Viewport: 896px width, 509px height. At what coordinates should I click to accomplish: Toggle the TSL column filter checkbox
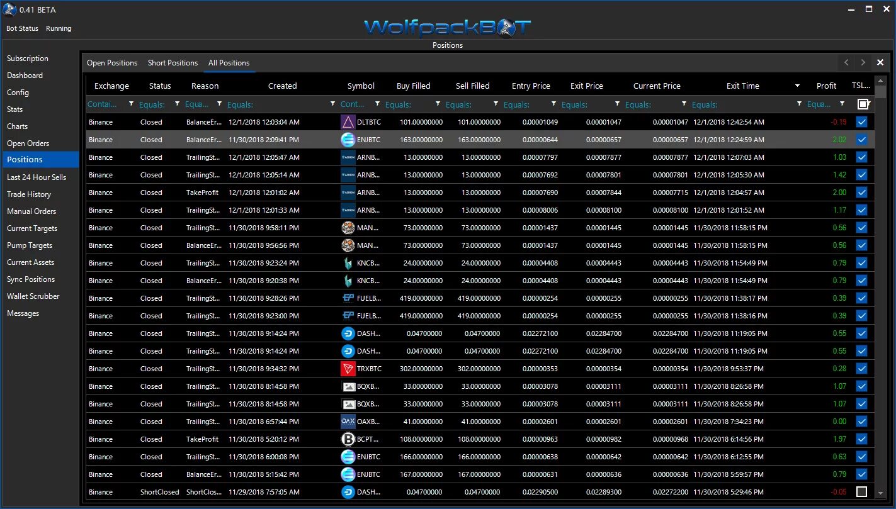[863, 104]
